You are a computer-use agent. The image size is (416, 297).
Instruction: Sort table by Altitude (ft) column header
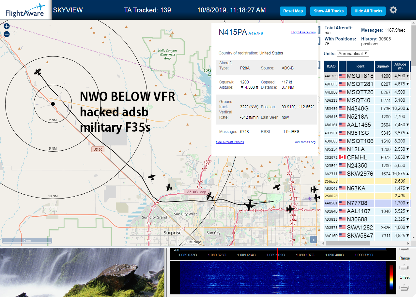400,66
